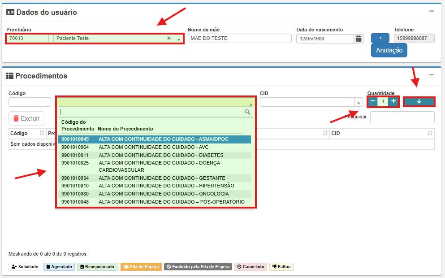Click the magnifier icon in procedure search
The image size is (445, 278).
[x=247, y=112]
